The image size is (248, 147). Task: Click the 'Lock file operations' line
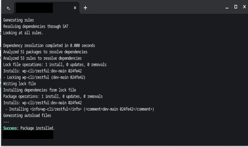tap(55, 65)
